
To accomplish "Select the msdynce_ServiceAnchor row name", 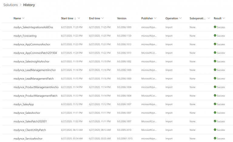I will 28,139.
